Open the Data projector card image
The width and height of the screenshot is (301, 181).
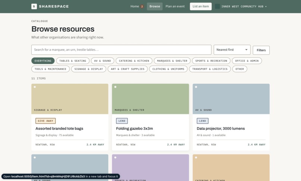pos(231,99)
